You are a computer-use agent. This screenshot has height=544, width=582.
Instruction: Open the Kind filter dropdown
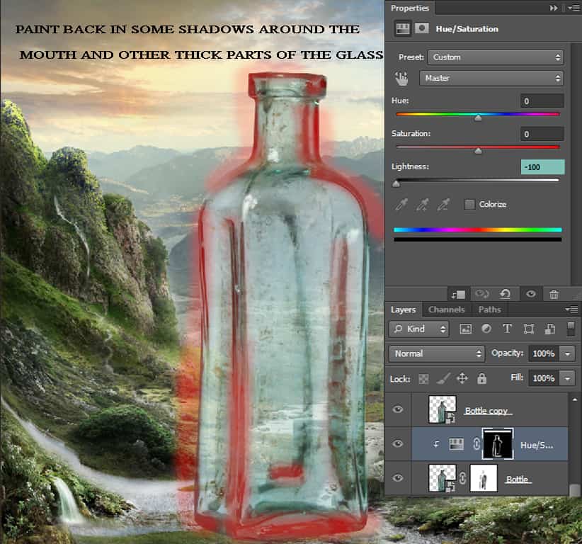(x=418, y=329)
